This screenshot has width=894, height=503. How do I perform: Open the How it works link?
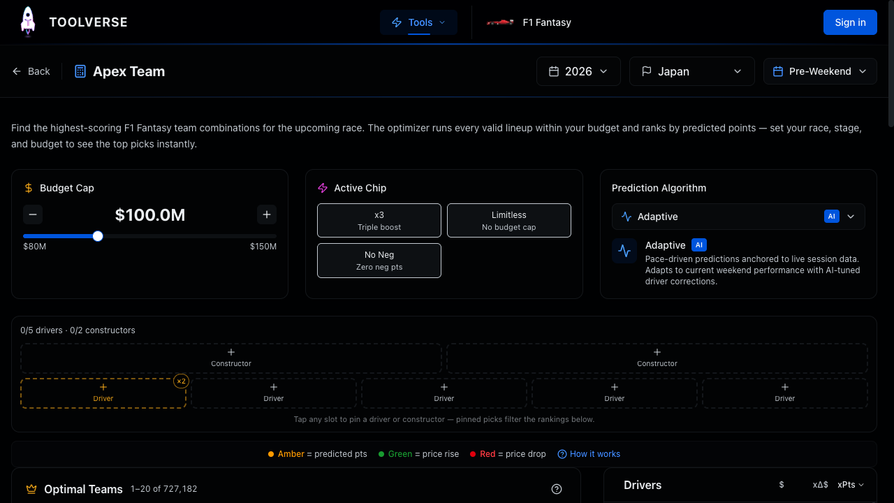tap(589, 454)
